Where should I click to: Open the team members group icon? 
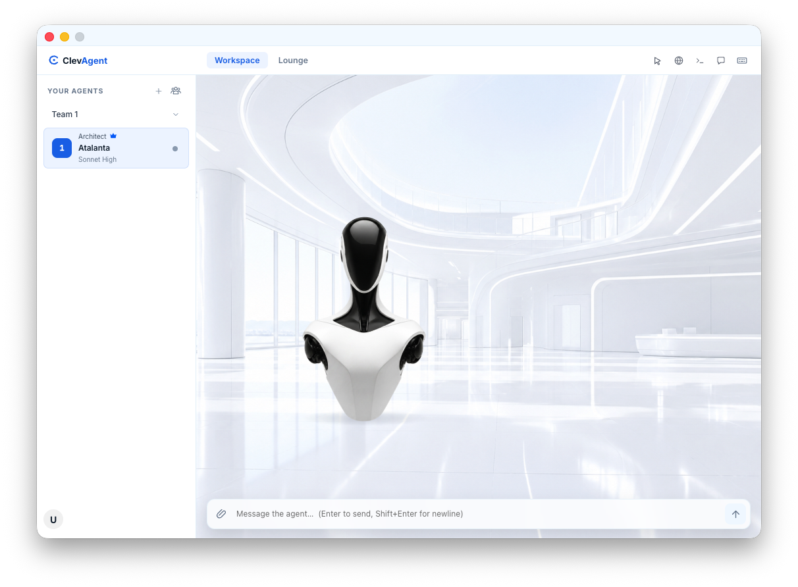point(176,91)
